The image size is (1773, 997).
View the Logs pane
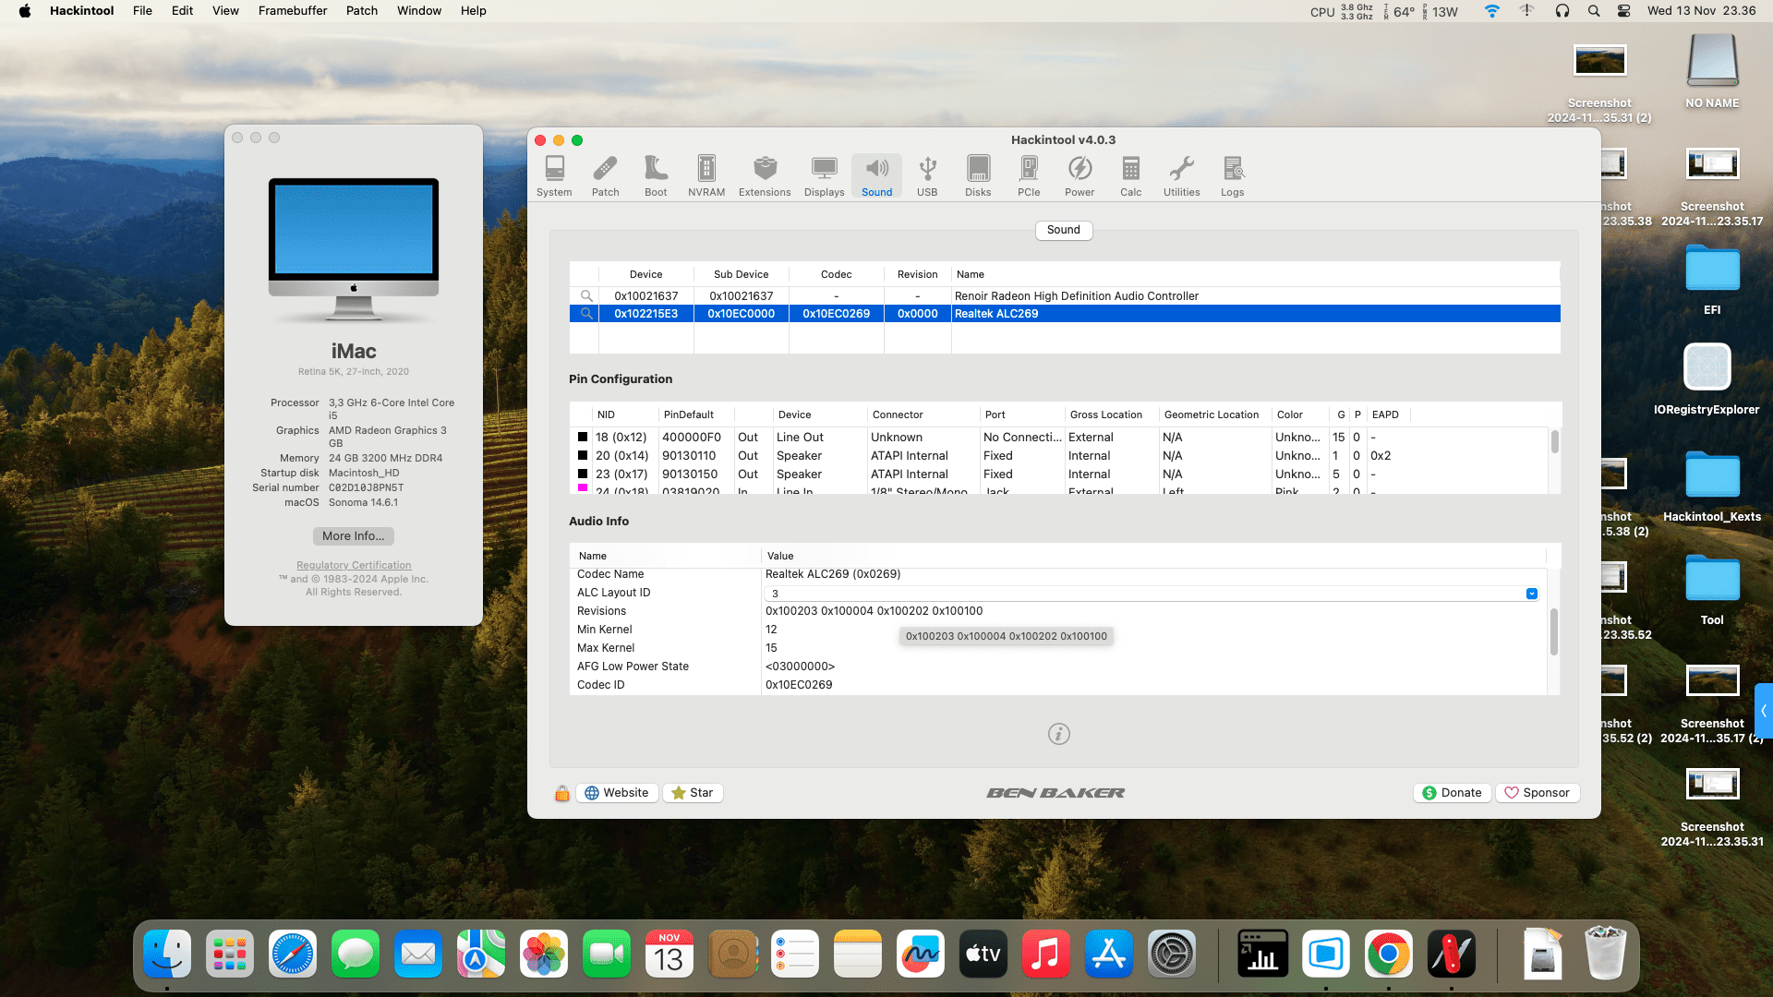pyautogui.click(x=1233, y=174)
